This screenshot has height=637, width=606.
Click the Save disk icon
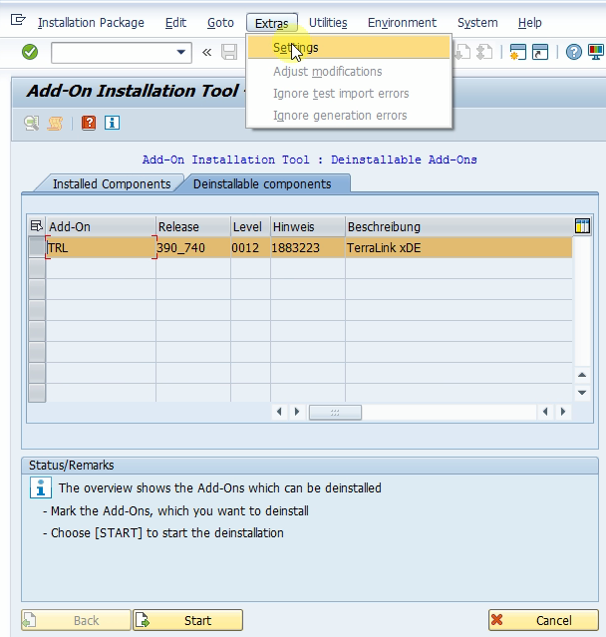click(x=230, y=52)
